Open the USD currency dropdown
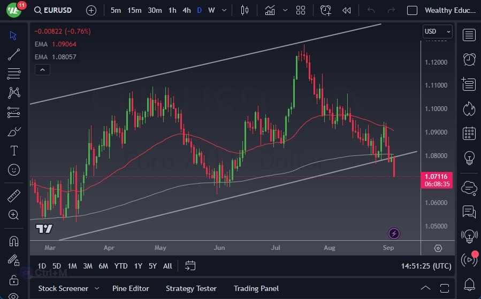The height and width of the screenshot is (299, 481). coord(437,32)
